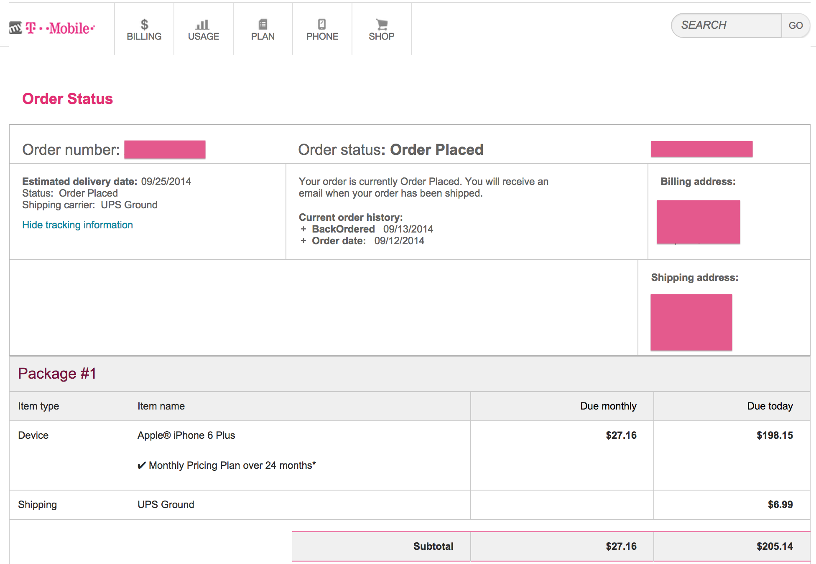Open the Phone device icon
816x564 pixels.
point(322,24)
